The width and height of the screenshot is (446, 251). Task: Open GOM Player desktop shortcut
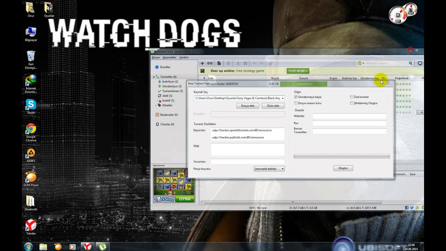tap(31, 179)
